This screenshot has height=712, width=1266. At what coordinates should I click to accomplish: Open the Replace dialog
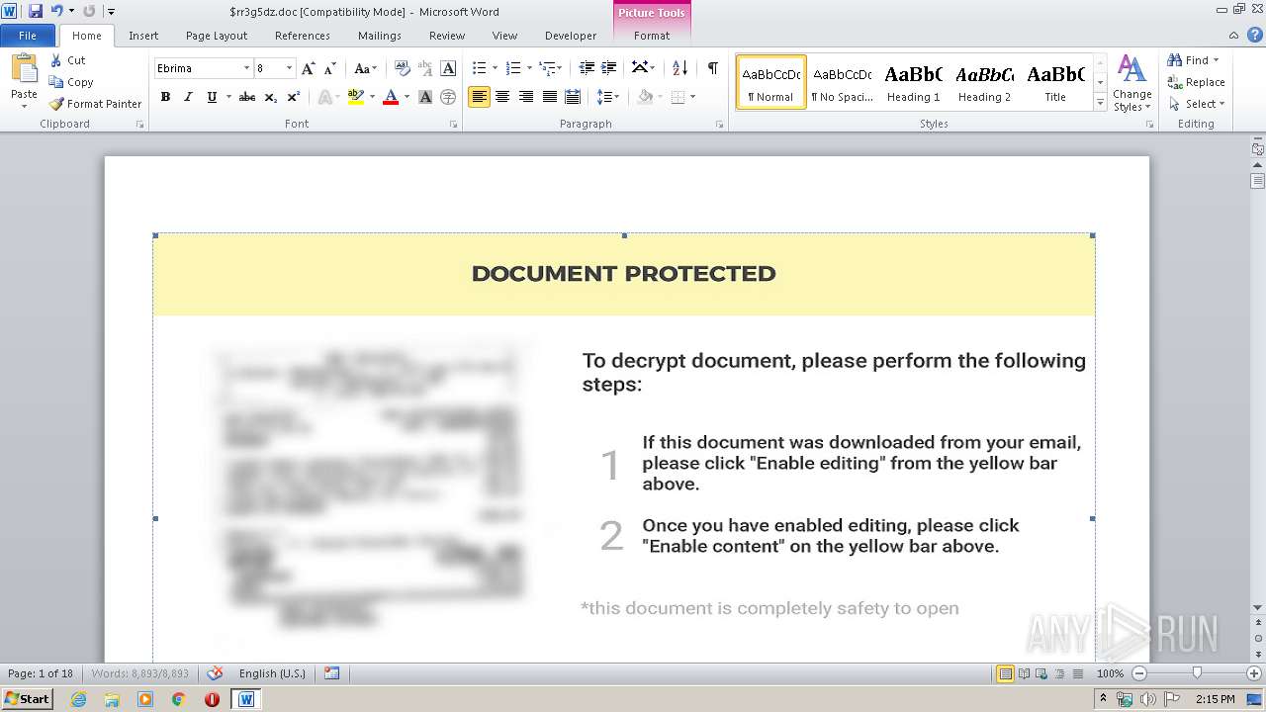(x=1197, y=82)
